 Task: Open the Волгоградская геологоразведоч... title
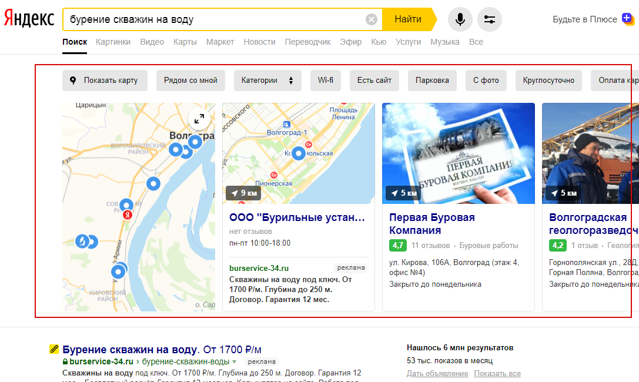click(594, 223)
